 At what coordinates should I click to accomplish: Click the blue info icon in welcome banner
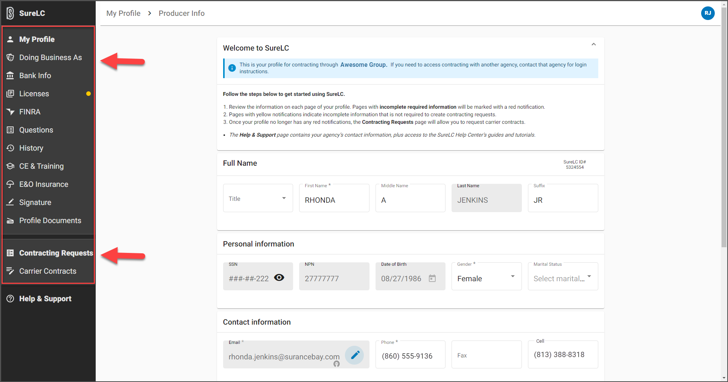232,68
